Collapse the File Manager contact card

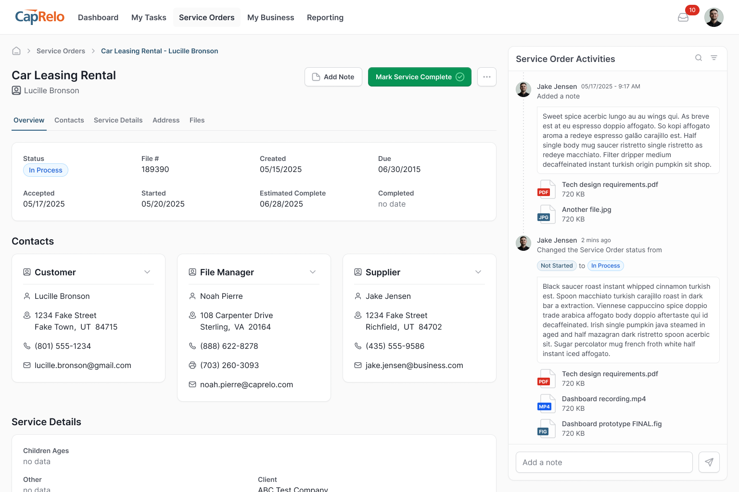point(313,272)
